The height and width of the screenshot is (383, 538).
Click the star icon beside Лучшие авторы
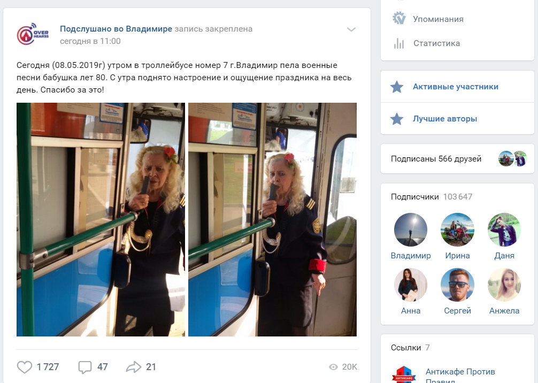point(397,119)
